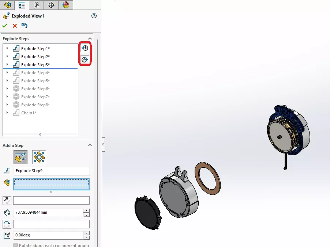Collapse the Add a Step section

[x=90, y=145]
